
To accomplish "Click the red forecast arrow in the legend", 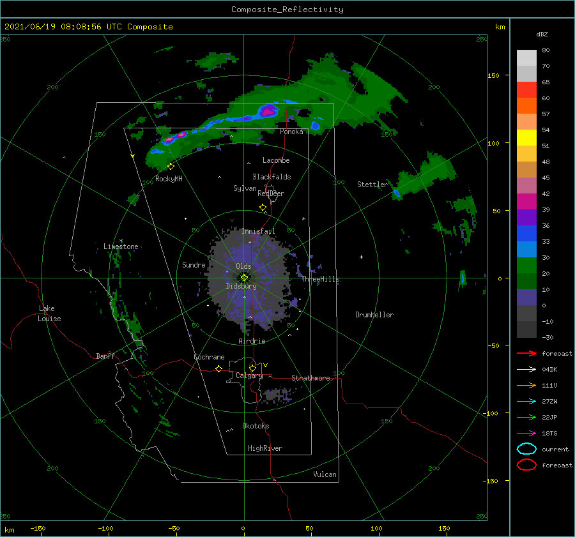I will (526, 353).
